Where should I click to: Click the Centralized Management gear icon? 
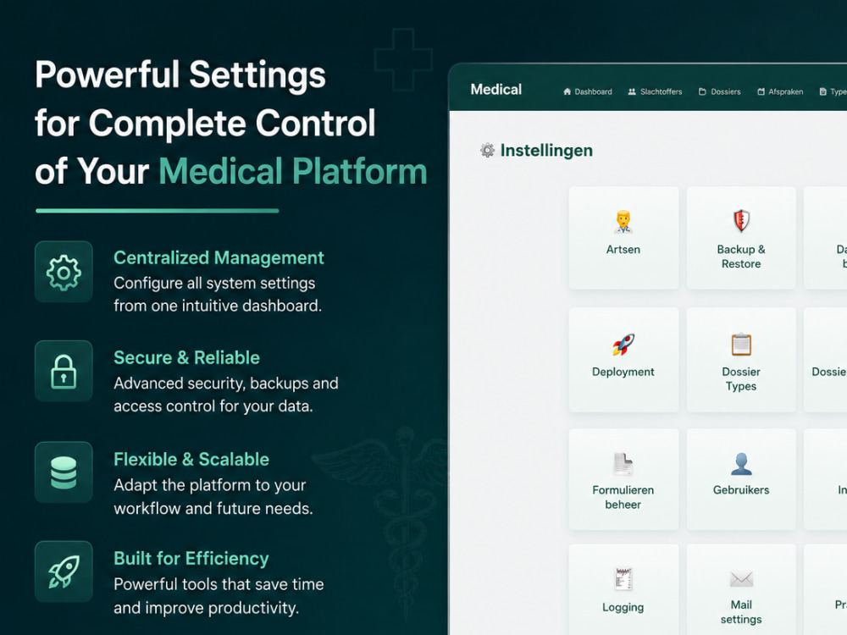pyautogui.click(x=64, y=272)
